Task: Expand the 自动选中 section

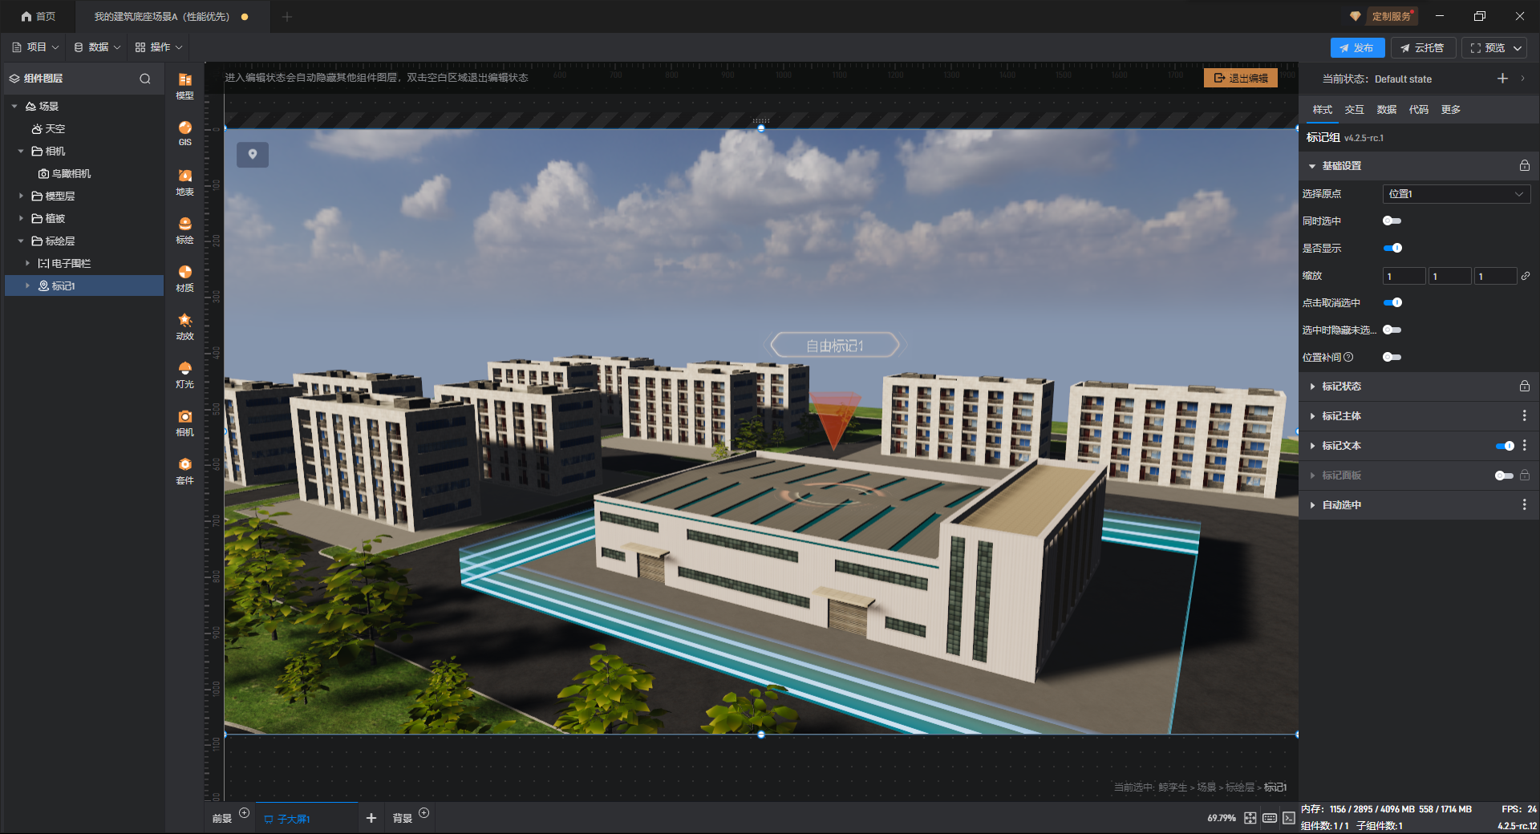Action: (1312, 505)
